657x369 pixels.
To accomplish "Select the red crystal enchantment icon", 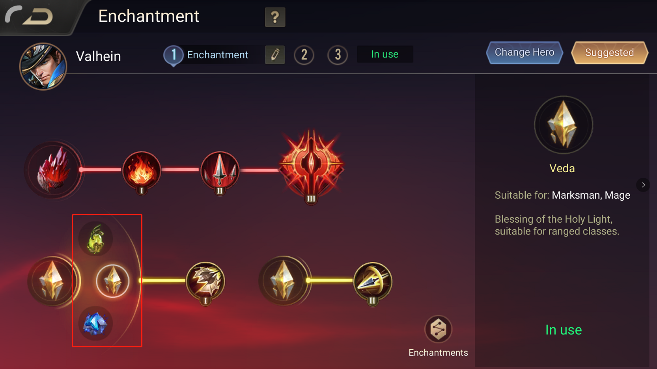I will click(x=53, y=170).
